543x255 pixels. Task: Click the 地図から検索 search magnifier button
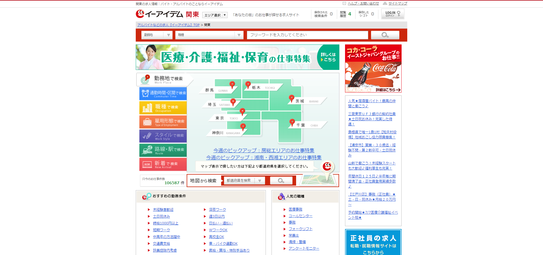tap(281, 180)
